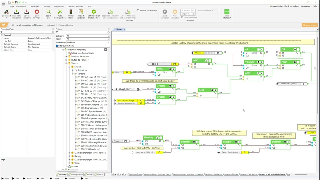Click the Disconnect icon
The width and height of the screenshot is (320, 180).
pyautogui.click(x=6, y=12)
